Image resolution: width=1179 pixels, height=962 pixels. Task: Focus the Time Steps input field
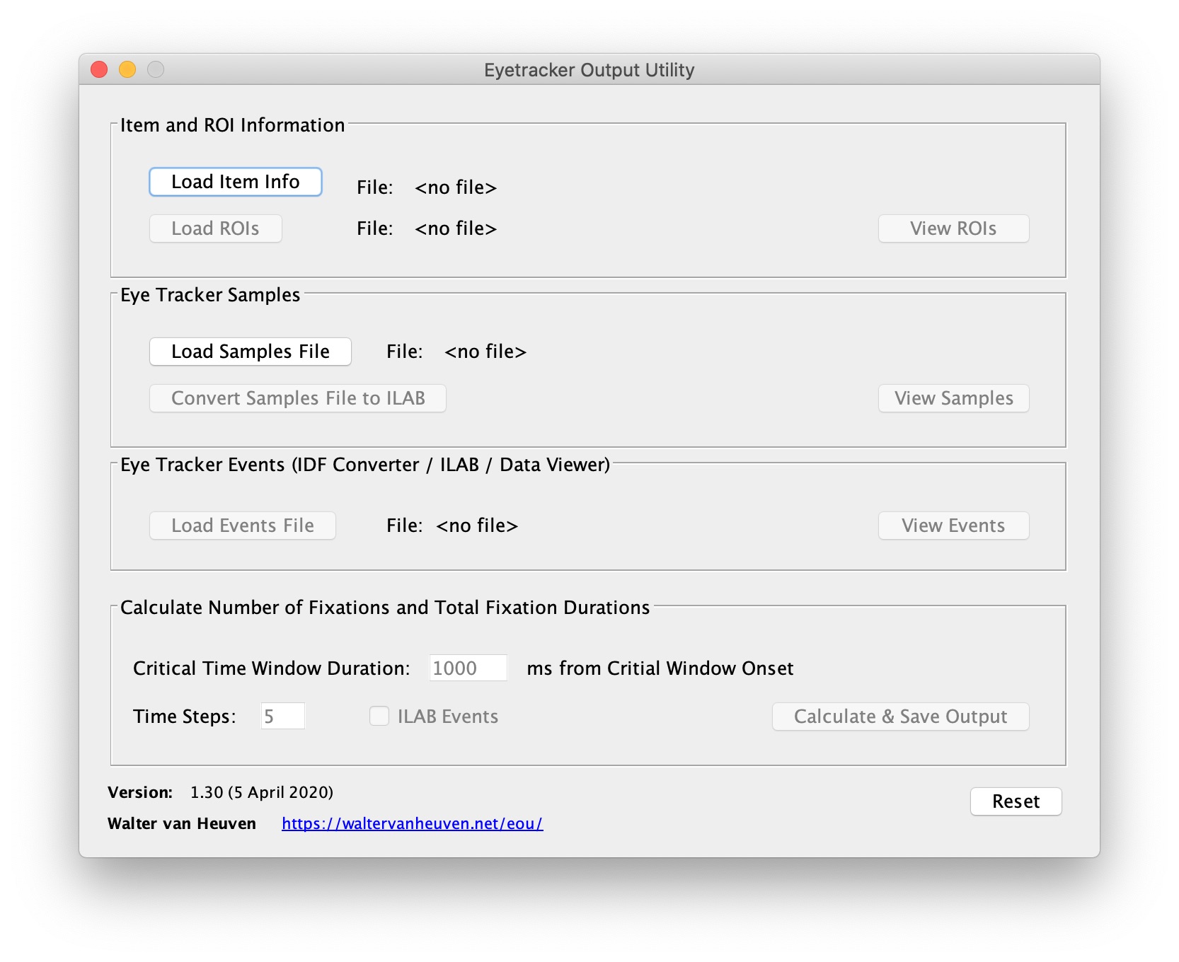coord(283,717)
